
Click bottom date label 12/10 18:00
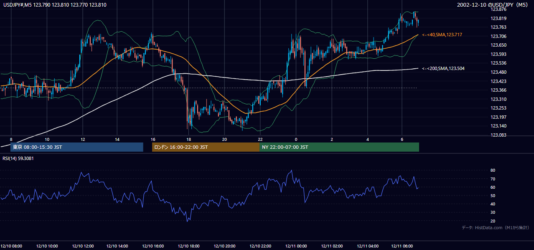coord(189,246)
